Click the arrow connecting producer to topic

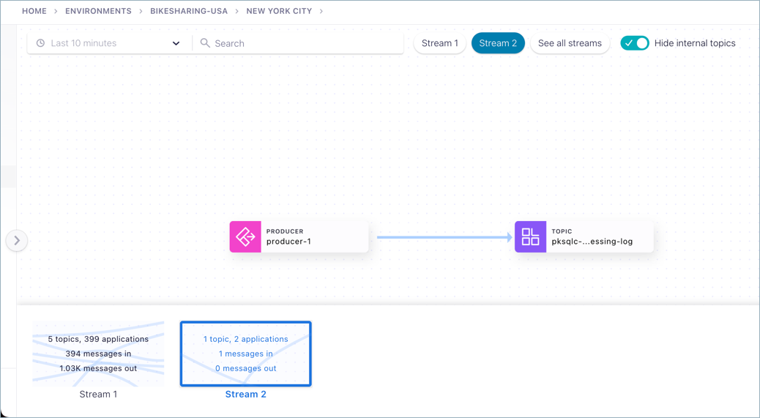444,237
